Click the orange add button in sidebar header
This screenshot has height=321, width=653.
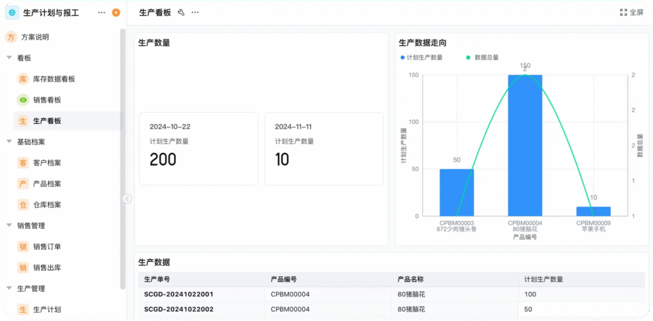coord(115,12)
